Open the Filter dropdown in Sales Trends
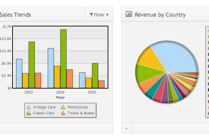Screen dimensions: 209x139 99,15
